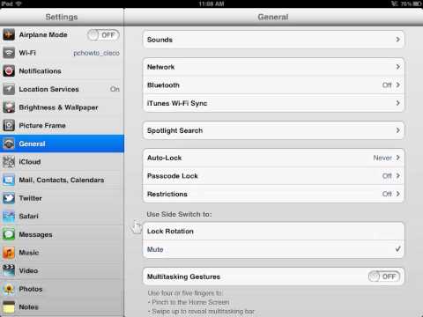
Task: Tap the Picture Frame icon
Action: pos(9,126)
